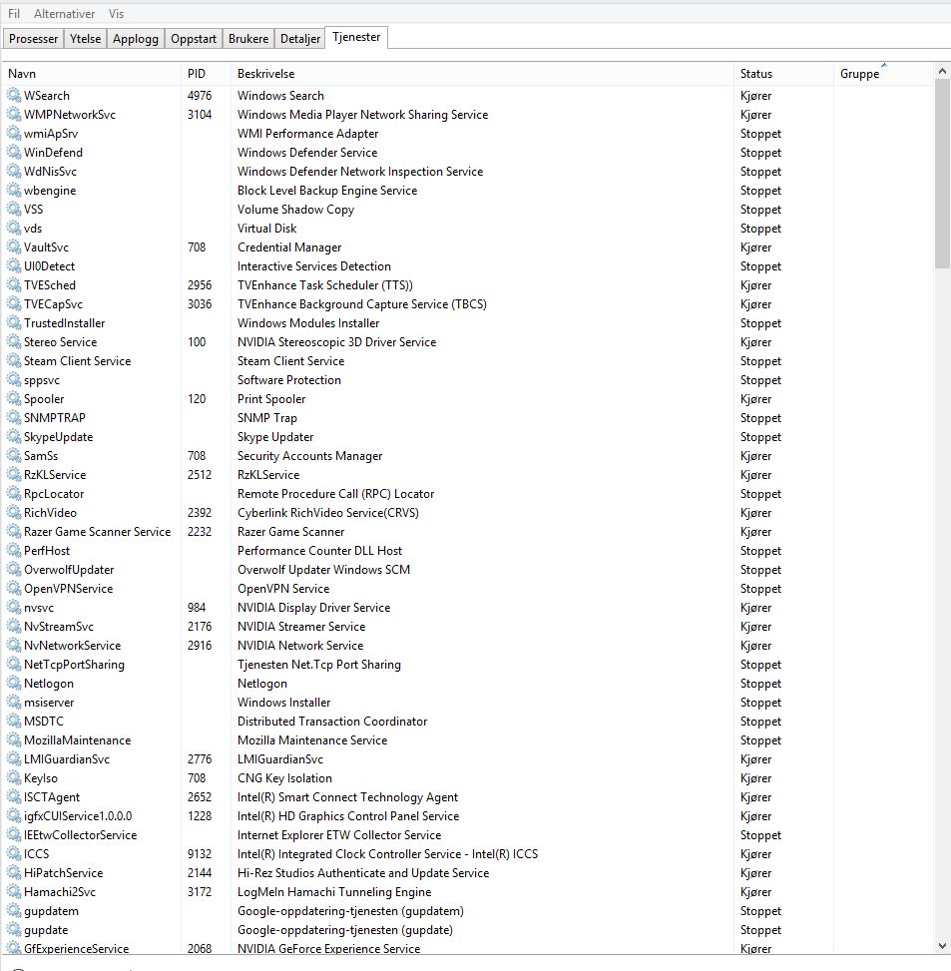Click the scrollbar down arrow
Screen dimensions: 951x971
942,946
